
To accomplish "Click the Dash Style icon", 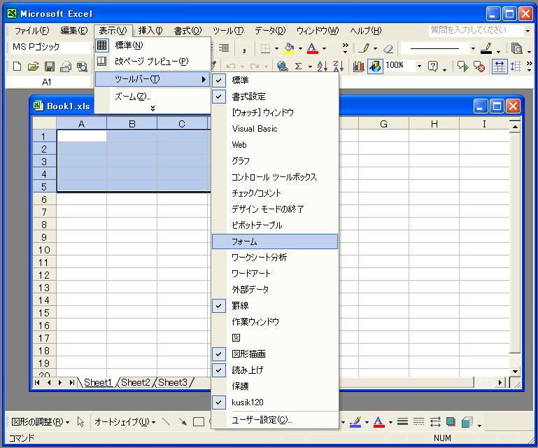I will coord(419,421).
